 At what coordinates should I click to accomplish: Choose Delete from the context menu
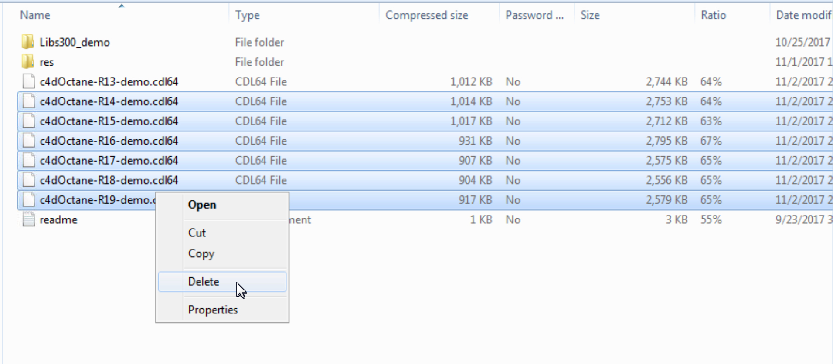coord(204,282)
